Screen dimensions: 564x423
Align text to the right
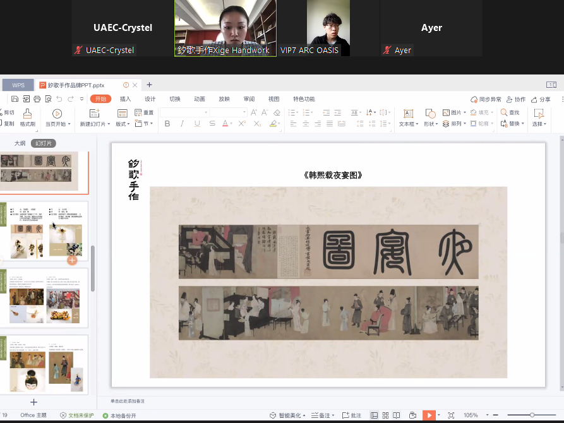pyautogui.click(x=318, y=124)
